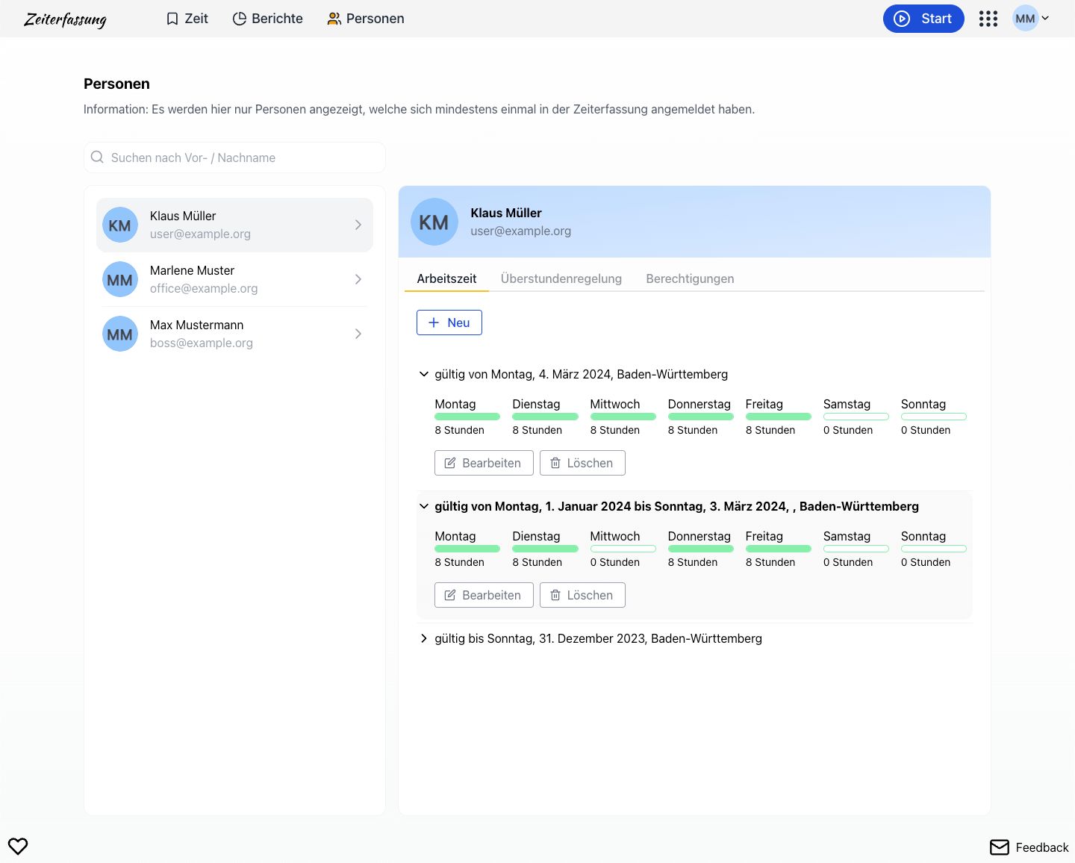The height and width of the screenshot is (863, 1075).
Task: Add a new working time with Neu
Action: tap(449, 323)
